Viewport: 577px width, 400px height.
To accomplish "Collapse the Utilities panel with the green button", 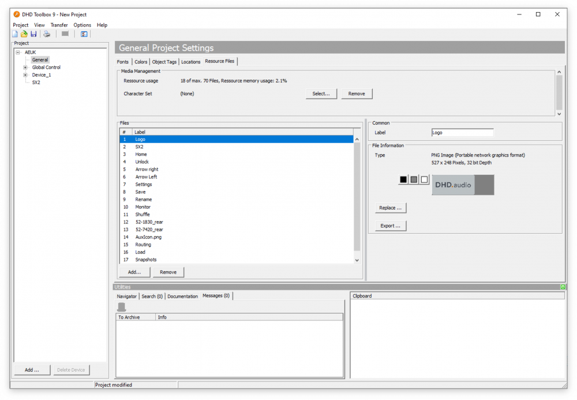I will coord(563,287).
